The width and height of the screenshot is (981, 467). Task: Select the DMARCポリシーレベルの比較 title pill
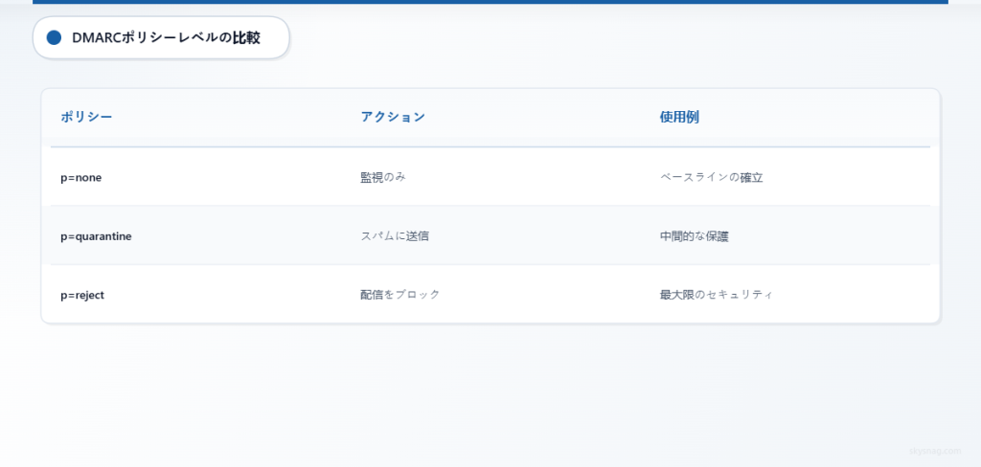click(x=161, y=37)
